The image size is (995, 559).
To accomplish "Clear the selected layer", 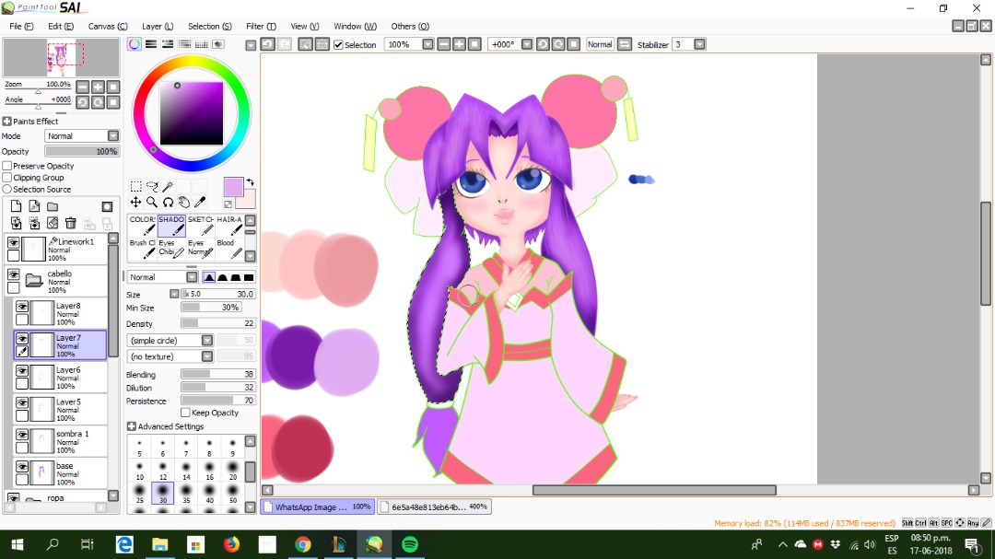I will pos(53,224).
